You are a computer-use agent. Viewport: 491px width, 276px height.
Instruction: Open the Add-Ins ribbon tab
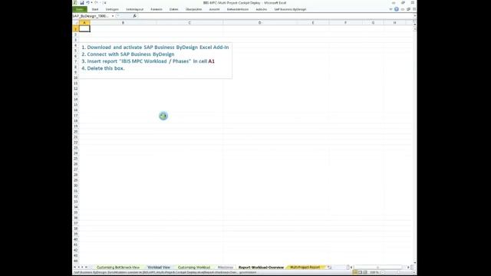pos(261,9)
